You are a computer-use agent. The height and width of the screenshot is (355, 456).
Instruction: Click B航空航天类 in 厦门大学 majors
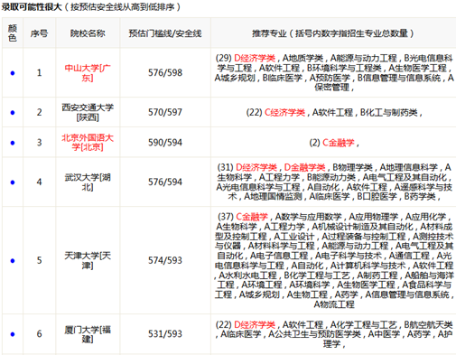tap(428, 324)
